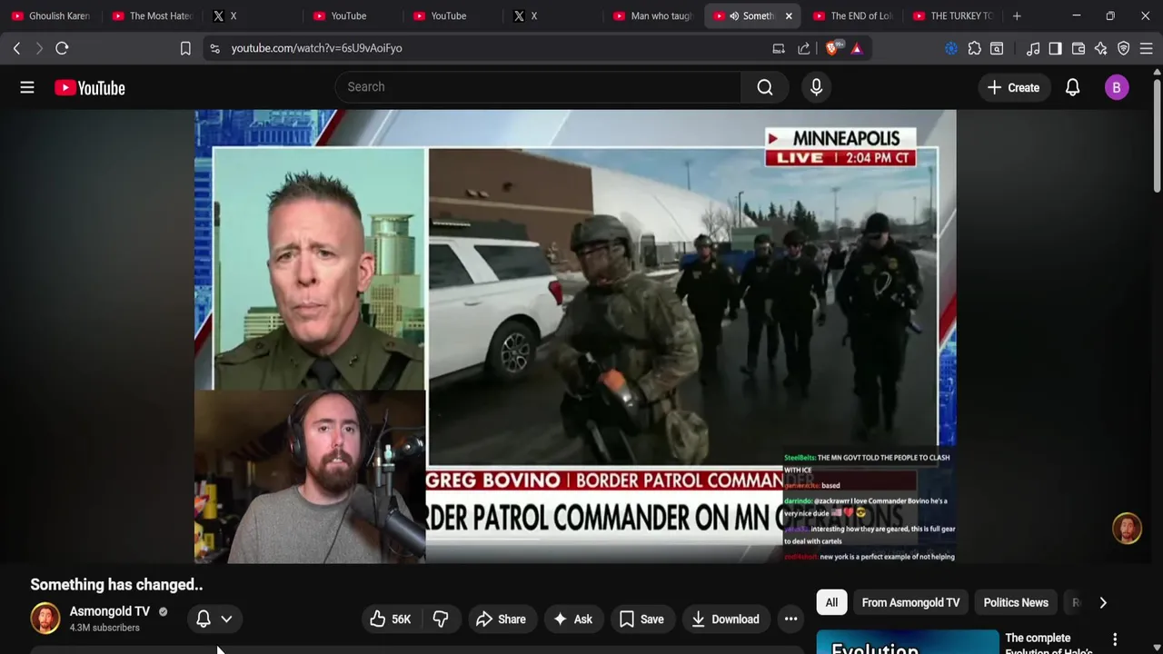
Task: Switch to The END of Lol tab
Action: coord(853,15)
